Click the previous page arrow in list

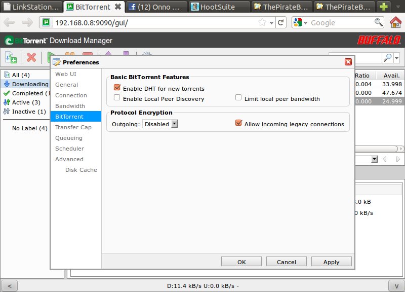[x=384, y=159]
